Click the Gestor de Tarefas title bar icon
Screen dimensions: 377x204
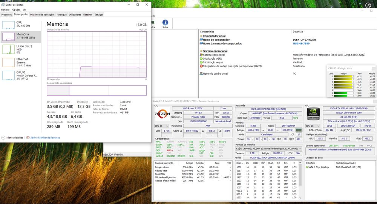(3, 5)
